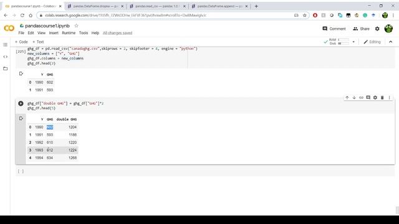Clear output of the first cell

21,73
